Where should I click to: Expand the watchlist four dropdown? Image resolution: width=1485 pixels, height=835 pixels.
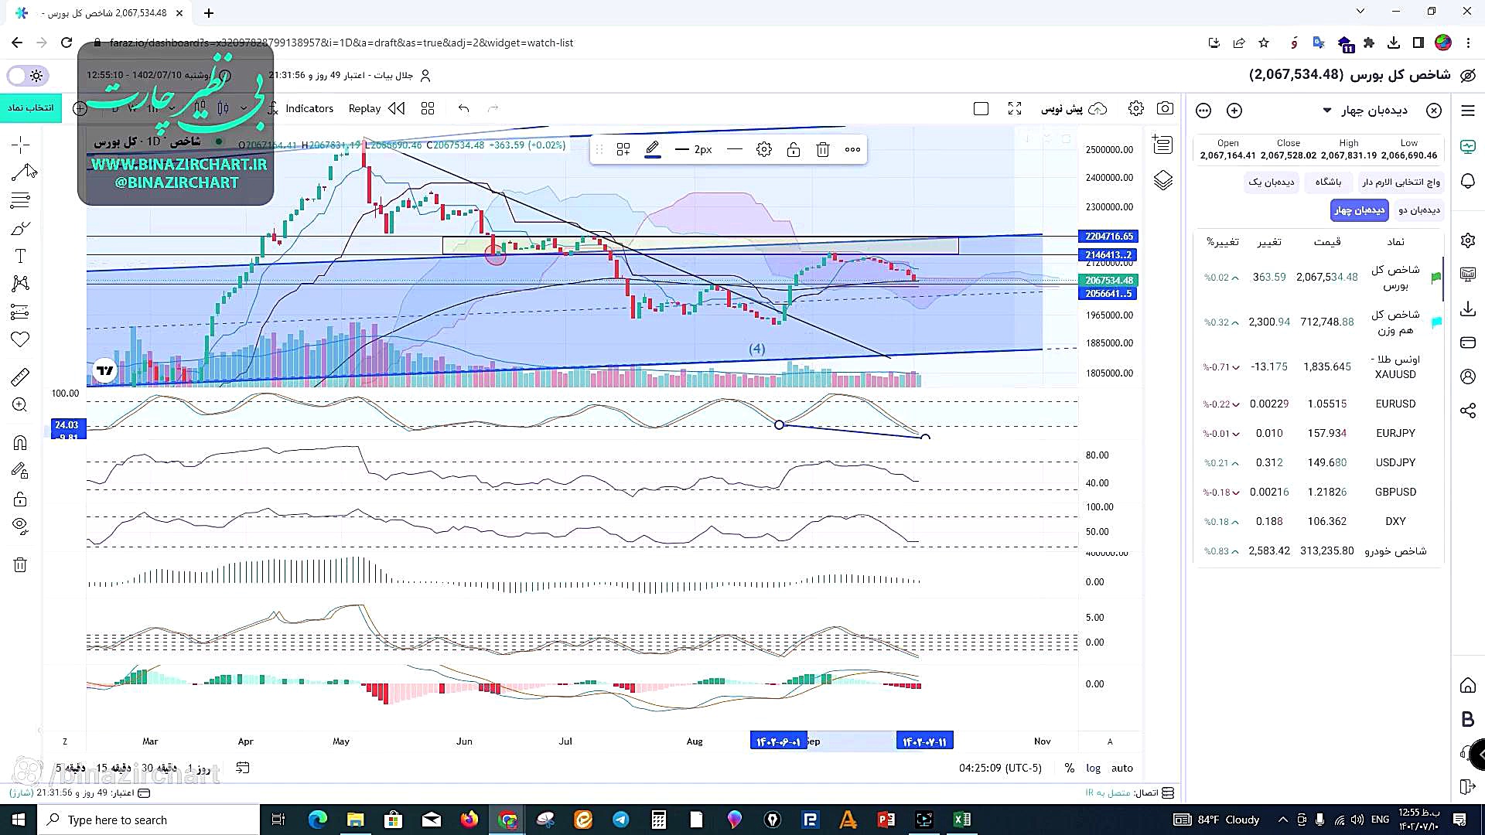pyautogui.click(x=1327, y=111)
